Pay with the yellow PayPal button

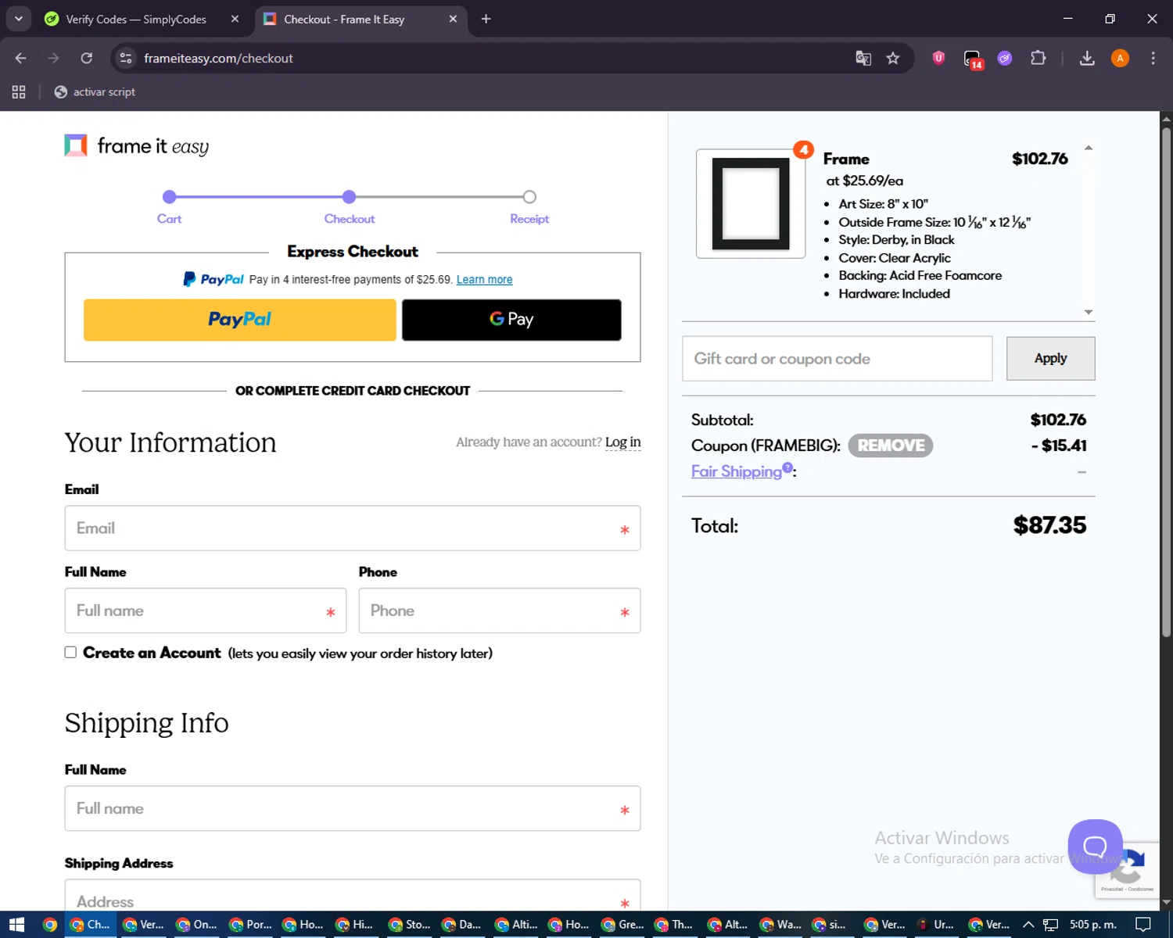(x=239, y=320)
